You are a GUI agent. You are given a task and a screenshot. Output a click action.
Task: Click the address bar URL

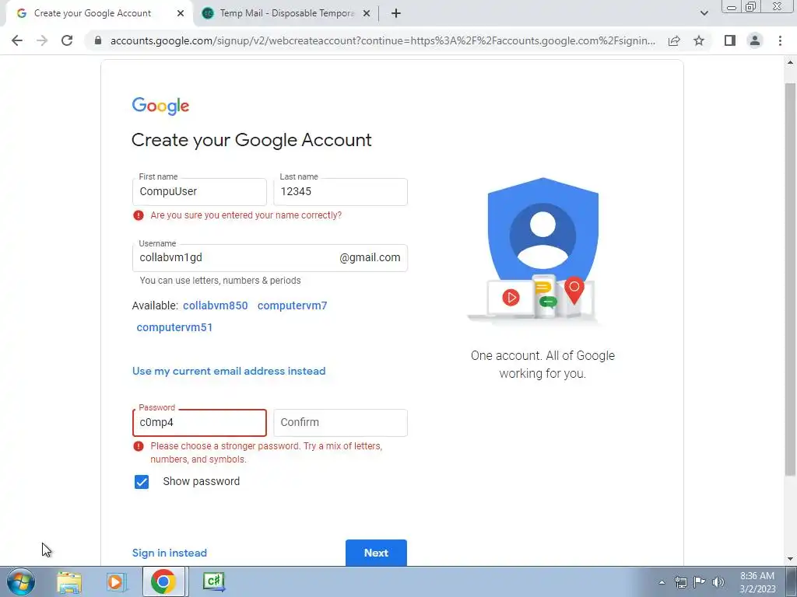(383, 40)
